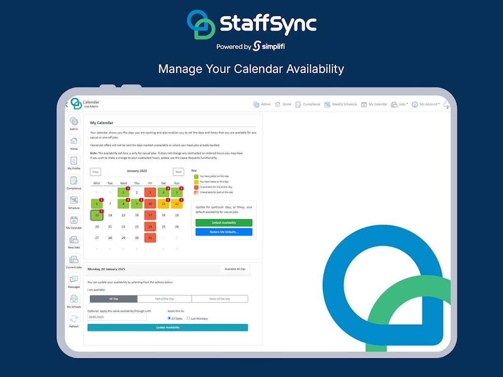Screen dimensions: 503x377
Task: Select January 2 on the calendar
Action: 137,193
